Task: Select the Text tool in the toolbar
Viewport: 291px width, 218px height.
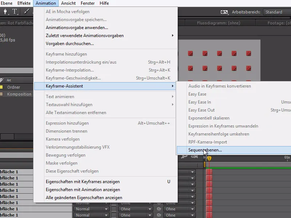Action: pyautogui.click(x=15, y=12)
